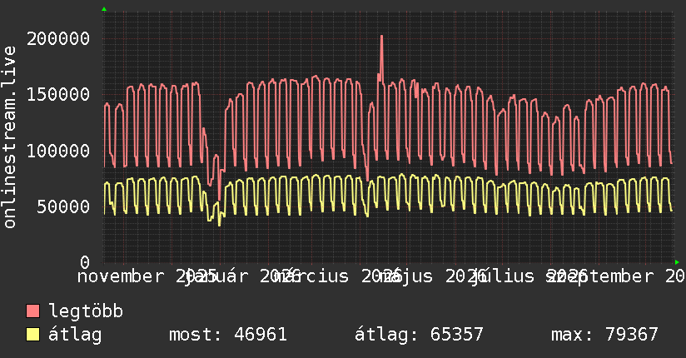Click the május x-axis label
This screenshot has height=358, width=686.
pos(405,276)
